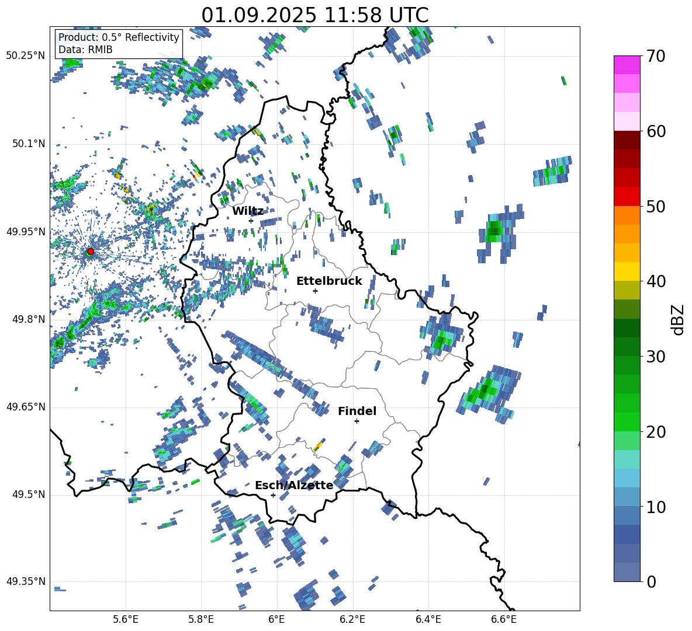Click latitude label 49.35°N

(x=26, y=581)
